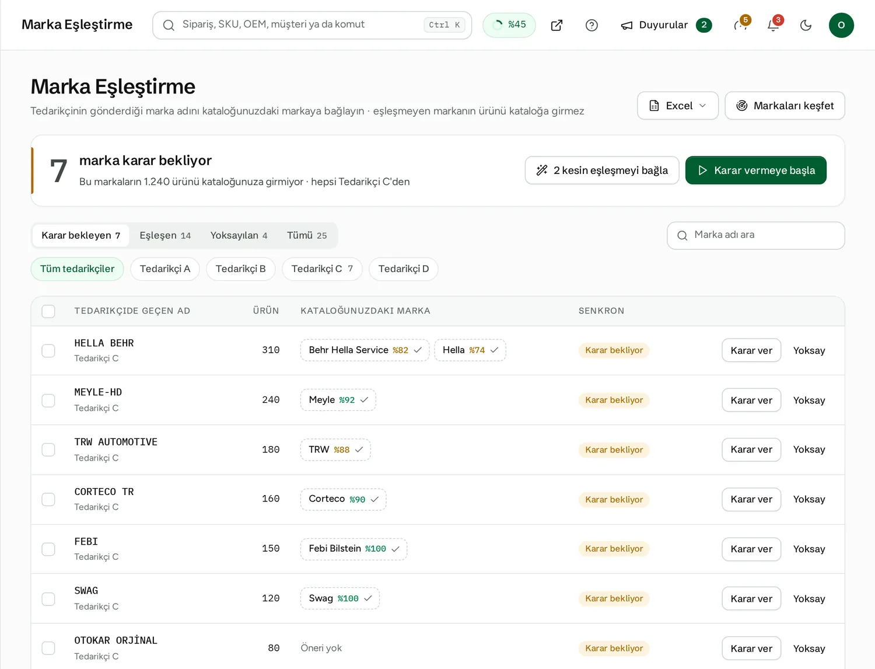Click Karar ver for CORTECO TR

coord(751,499)
